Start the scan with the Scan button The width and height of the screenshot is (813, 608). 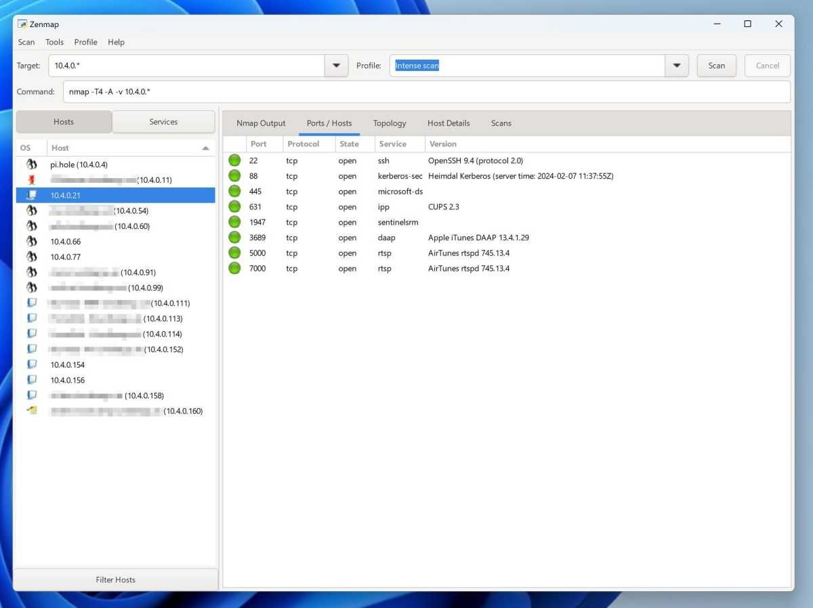717,66
